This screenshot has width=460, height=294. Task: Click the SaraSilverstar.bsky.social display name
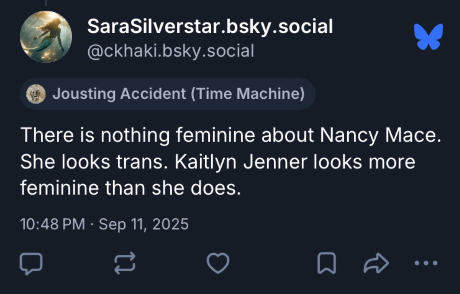coord(210,27)
